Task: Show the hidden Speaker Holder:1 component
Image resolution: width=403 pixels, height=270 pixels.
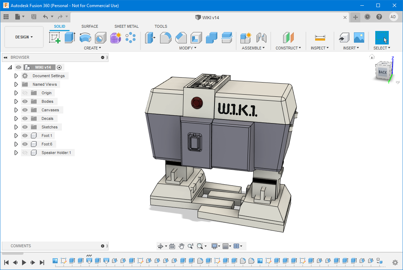Action: coord(25,153)
